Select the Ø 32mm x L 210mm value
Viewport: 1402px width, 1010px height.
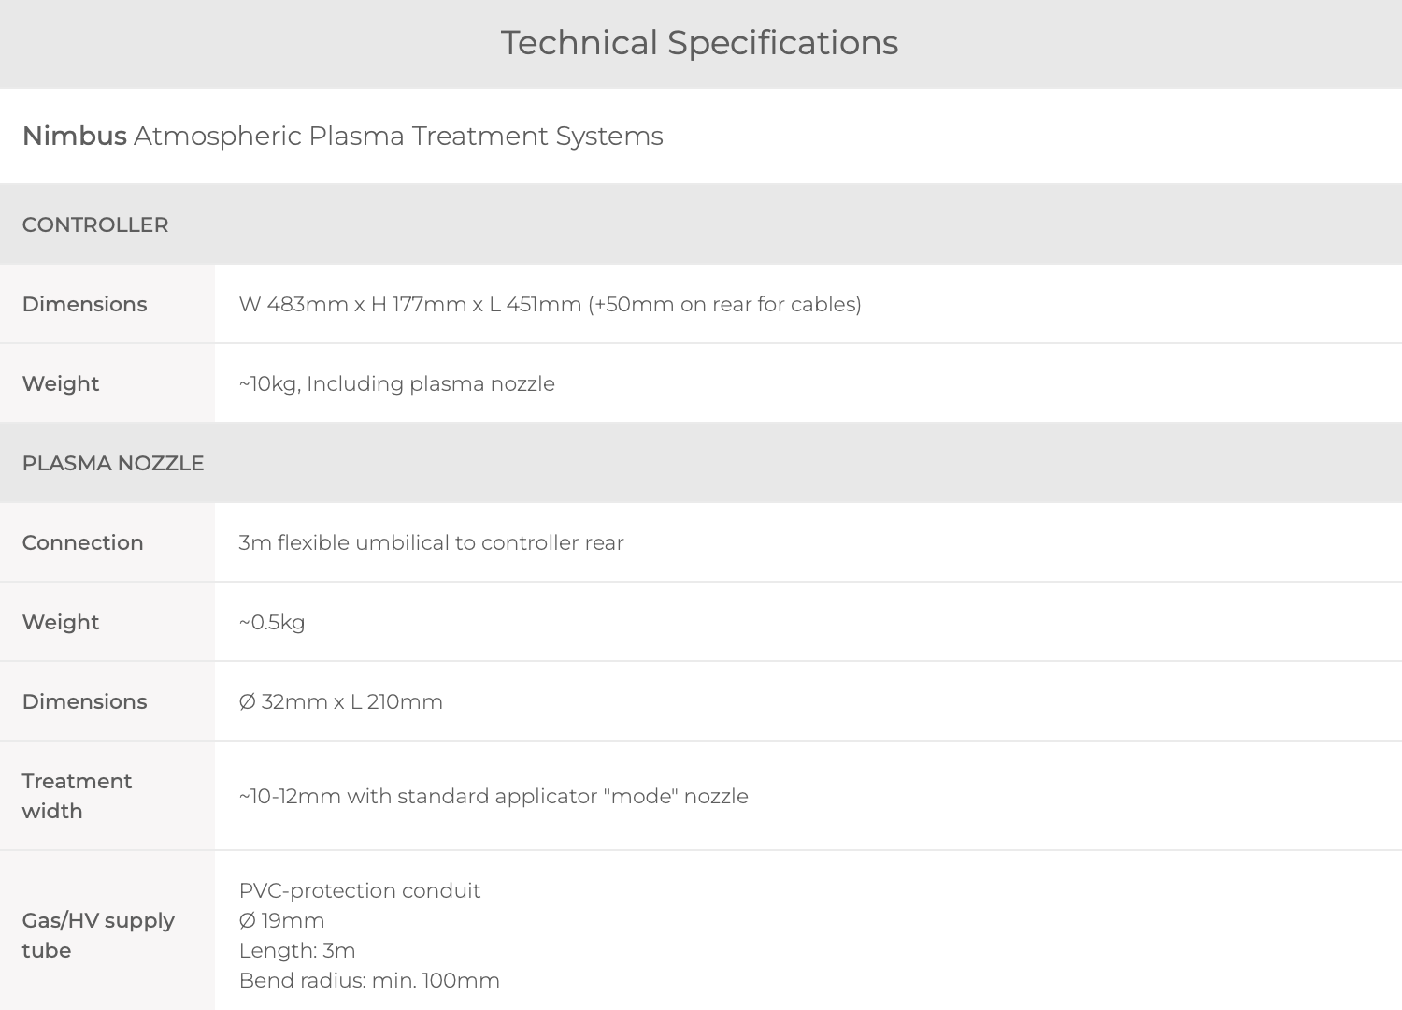click(x=341, y=702)
